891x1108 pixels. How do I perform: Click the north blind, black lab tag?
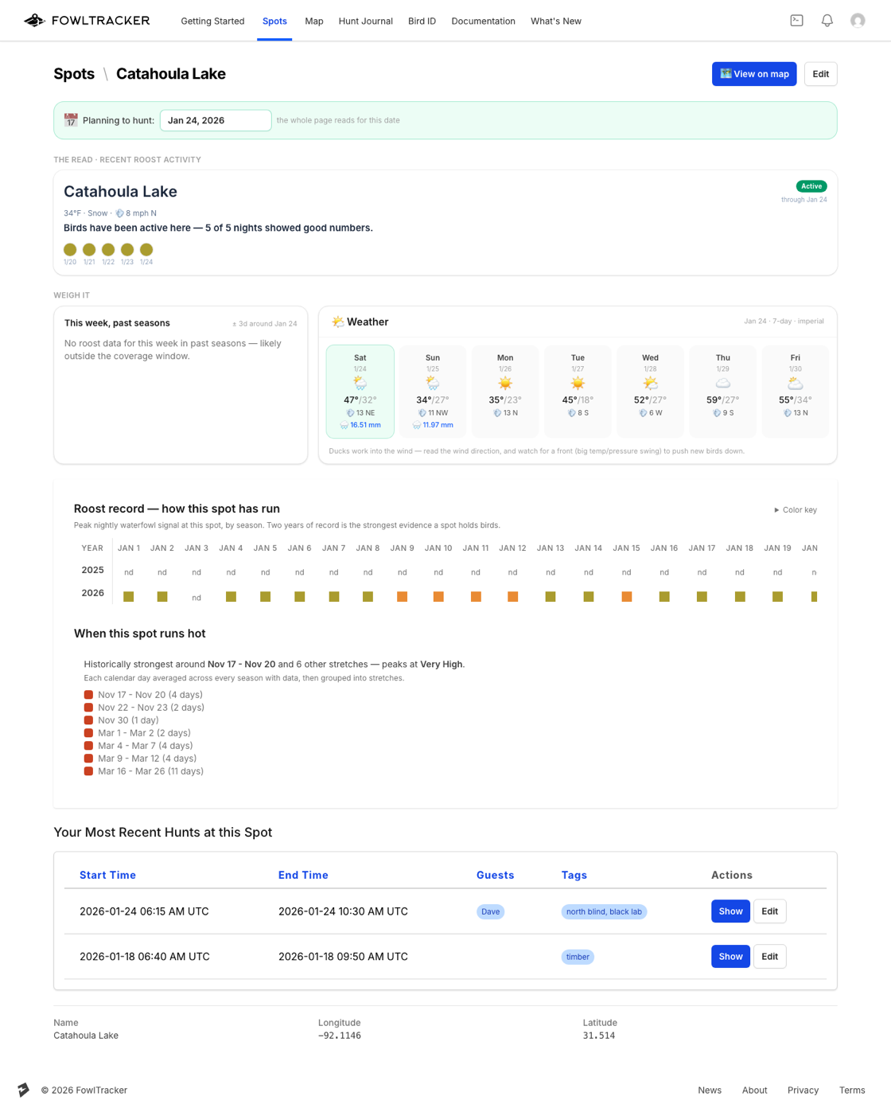[604, 911]
